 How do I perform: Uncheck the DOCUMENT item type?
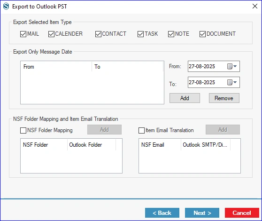(202, 34)
